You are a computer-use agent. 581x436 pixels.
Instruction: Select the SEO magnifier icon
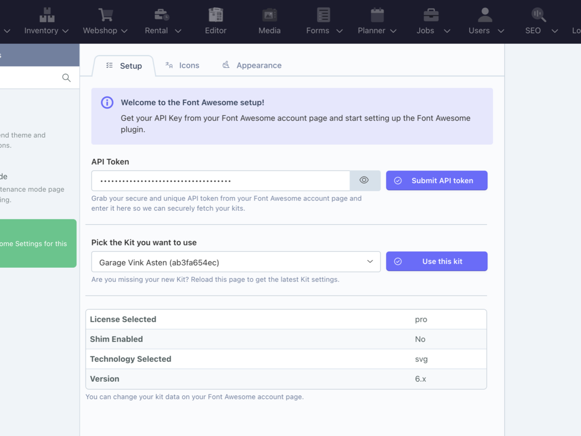point(538,15)
